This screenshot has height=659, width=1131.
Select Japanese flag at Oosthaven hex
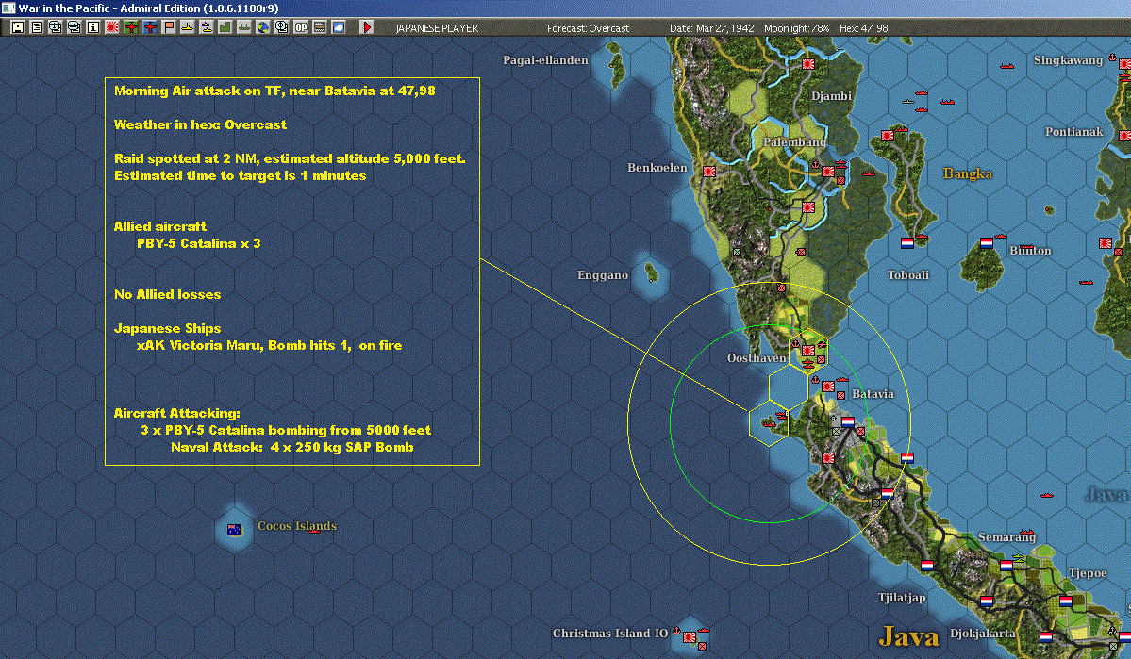point(808,351)
